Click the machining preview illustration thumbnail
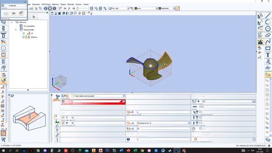272x153 pixels. tap(29, 118)
